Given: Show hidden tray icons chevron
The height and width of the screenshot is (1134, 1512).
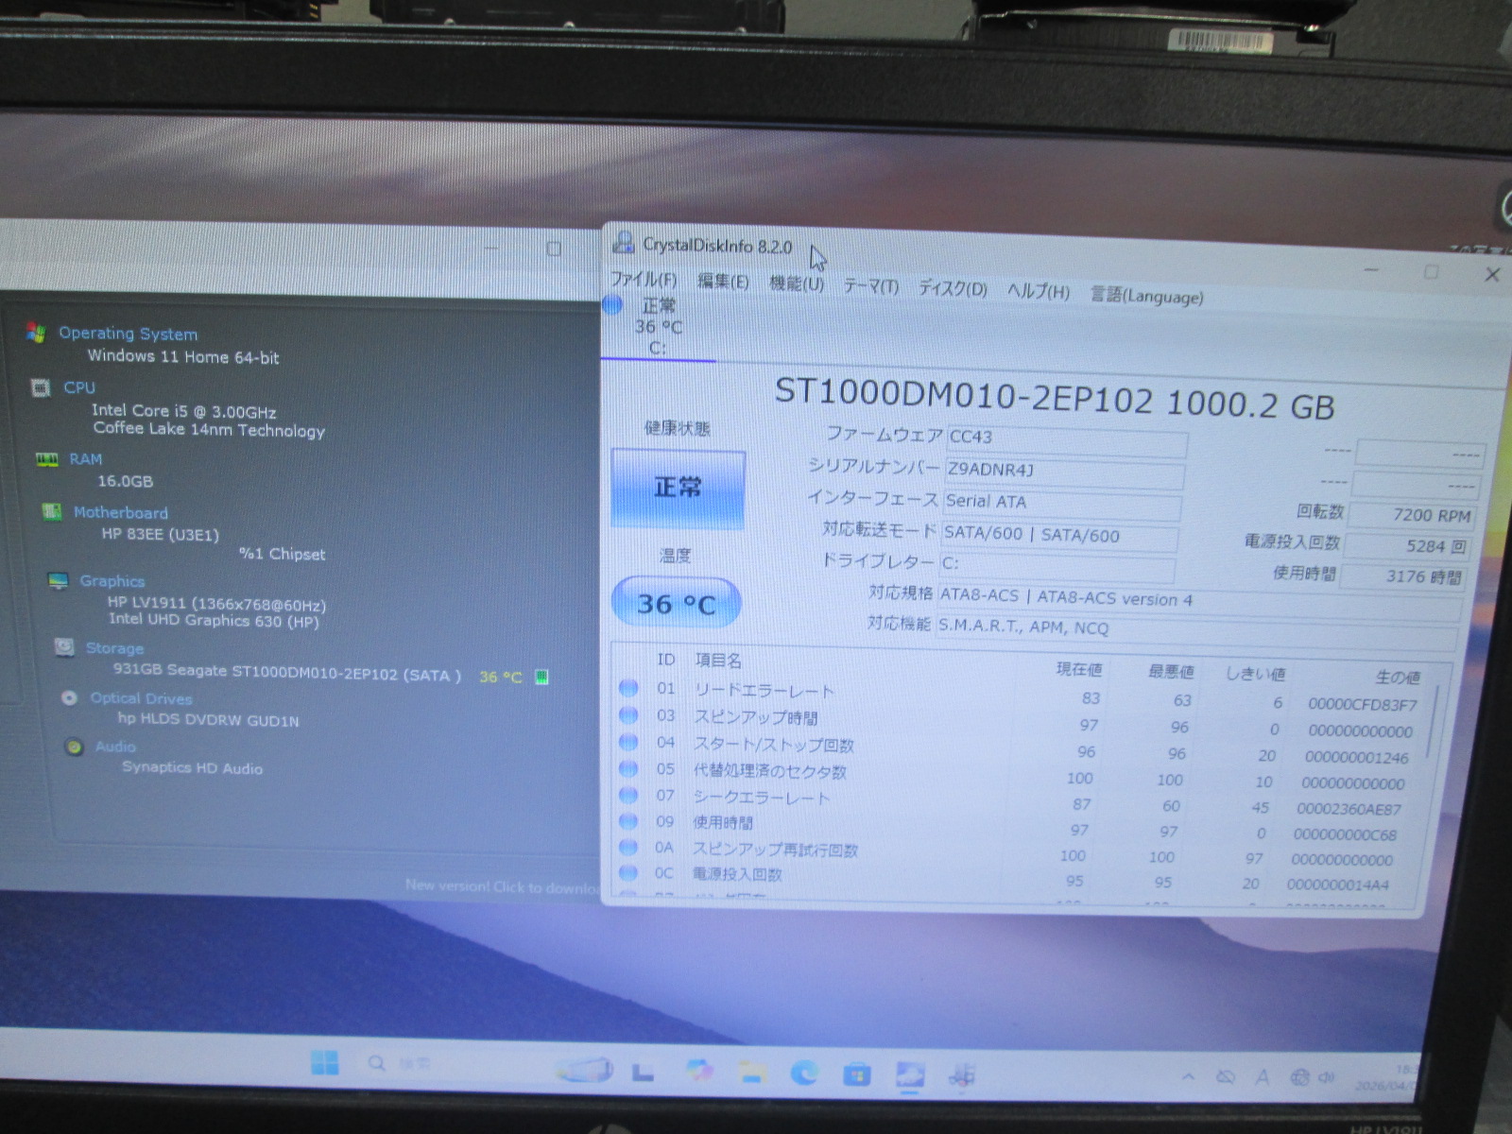Looking at the screenshot, I should point(1188,1076).
